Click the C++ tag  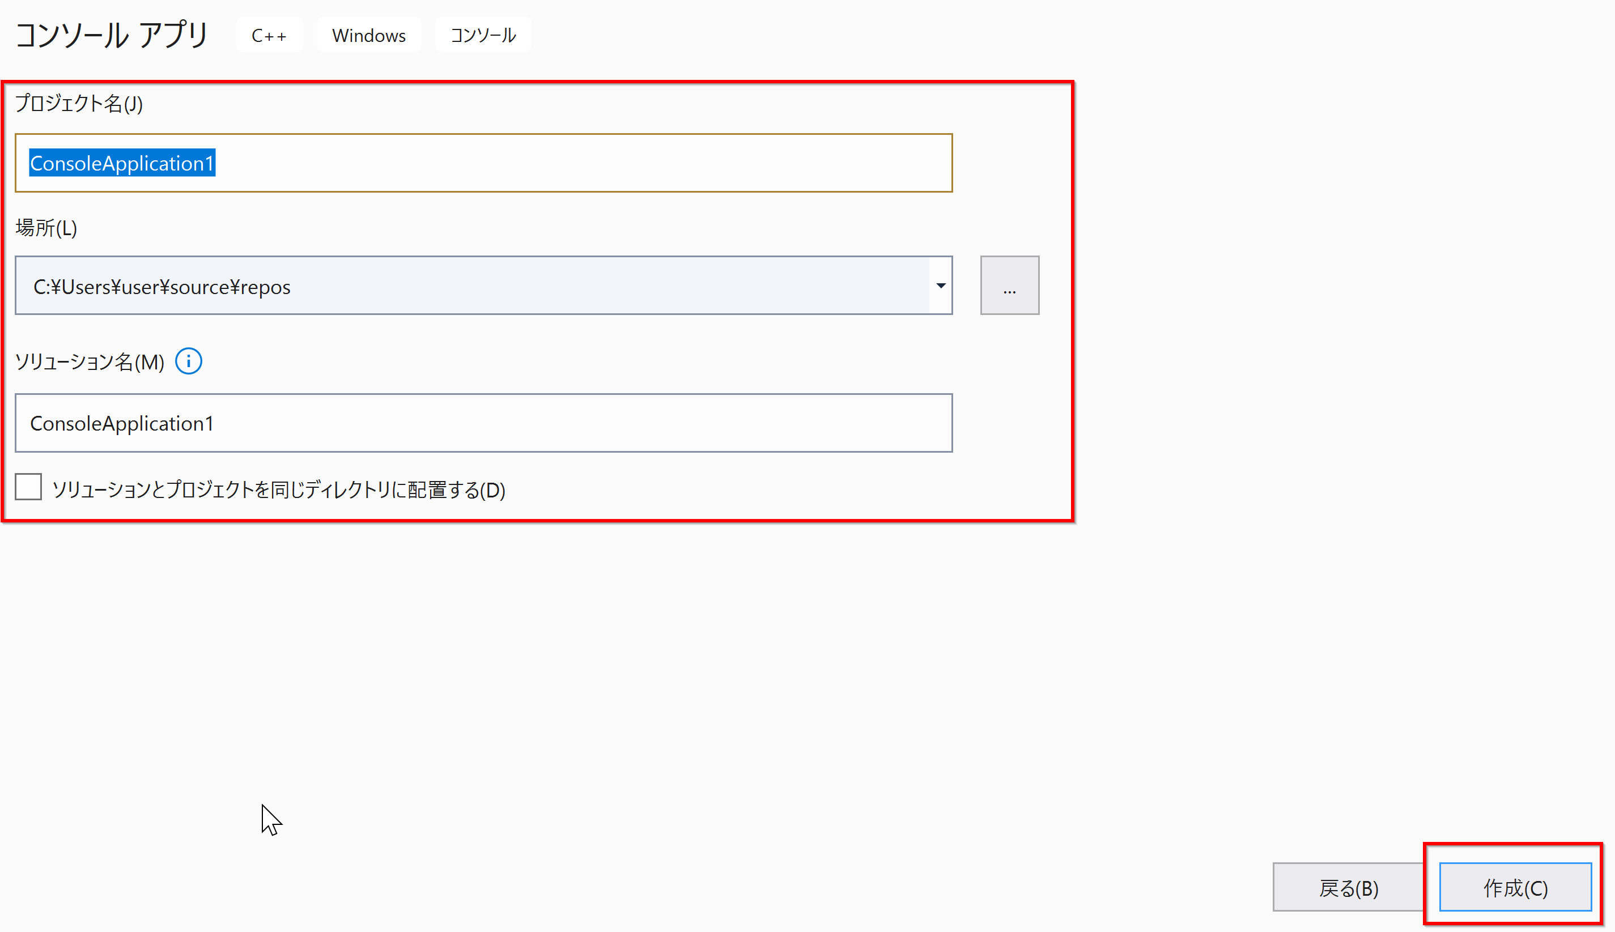(x=269, y=35)
